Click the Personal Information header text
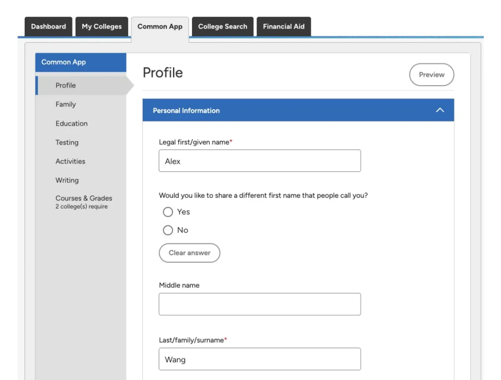 point(186,111)
